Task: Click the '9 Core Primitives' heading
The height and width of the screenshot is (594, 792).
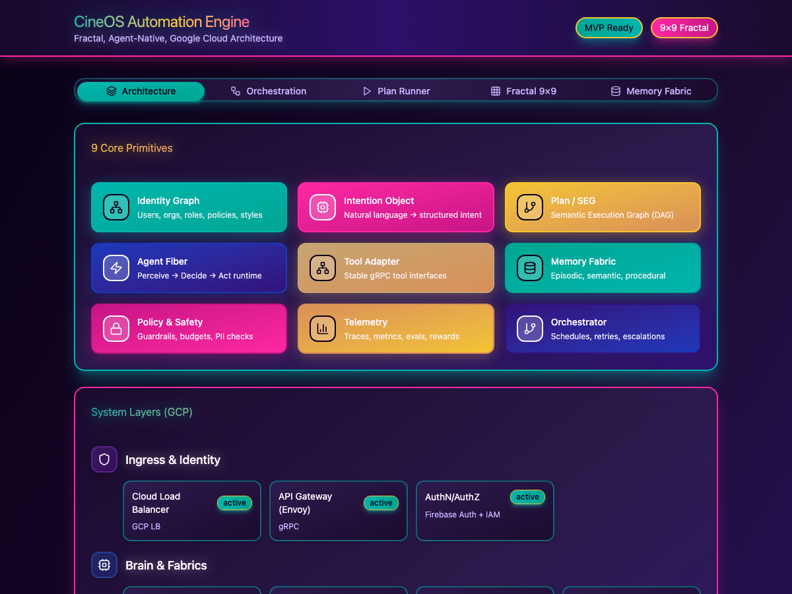Action: (132, 148)
